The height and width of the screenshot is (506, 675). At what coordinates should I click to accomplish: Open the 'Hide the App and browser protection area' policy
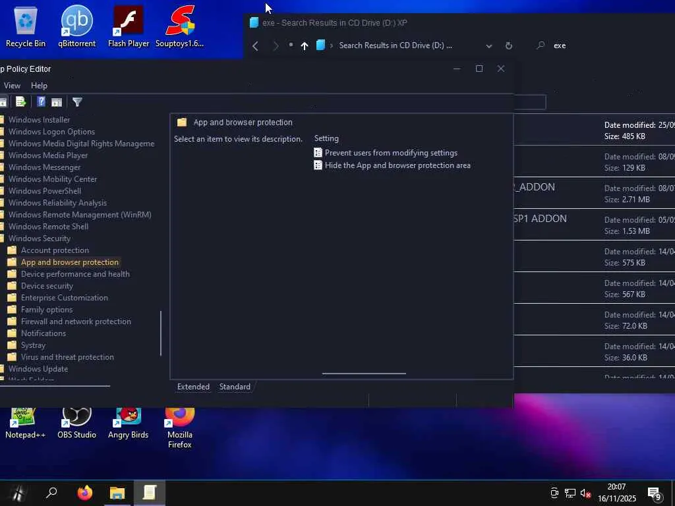click(x=392, y=165)
